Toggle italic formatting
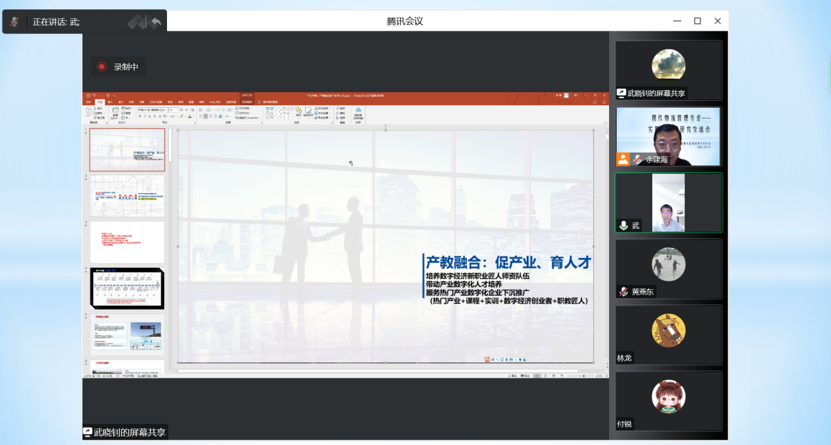The width and height of the screenshot is (831, 445). point(145,116)
